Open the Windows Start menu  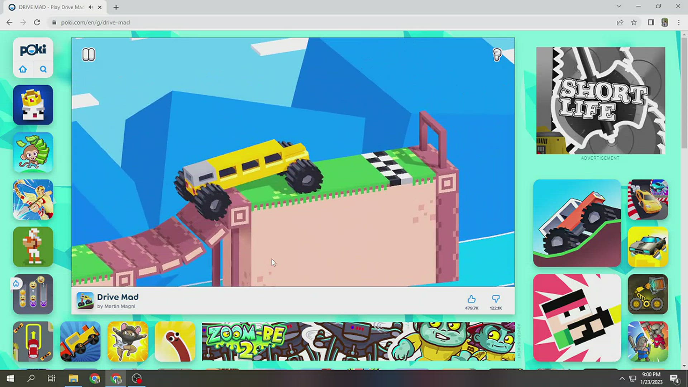10,378
